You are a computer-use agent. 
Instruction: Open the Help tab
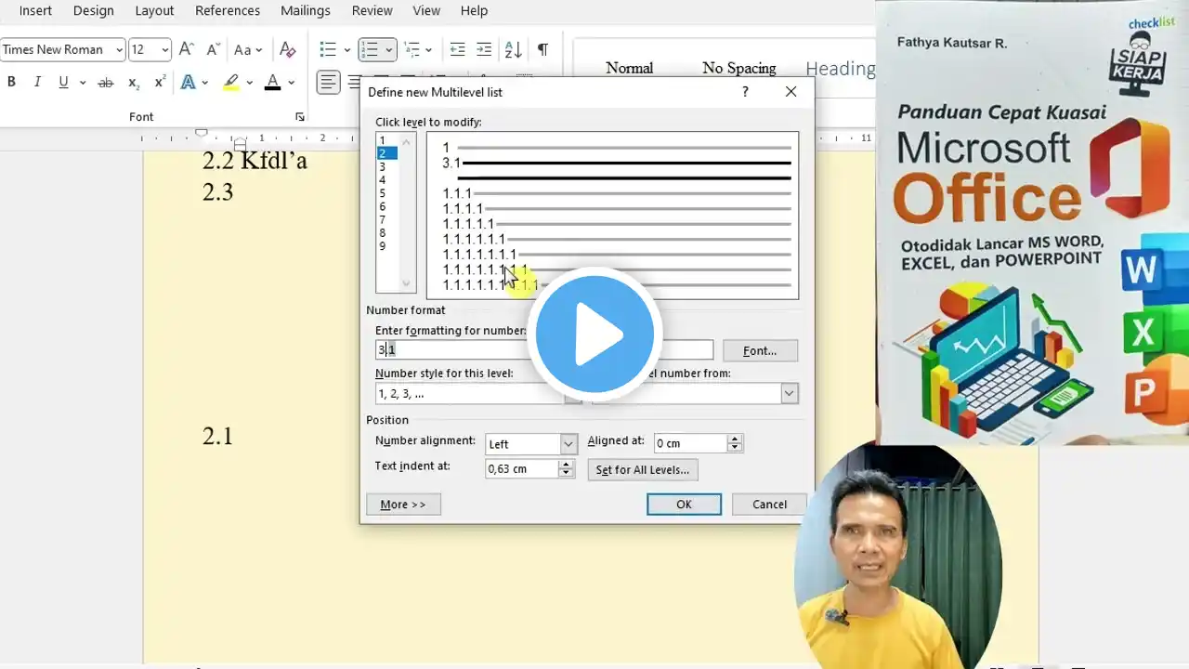pos(474,10)
